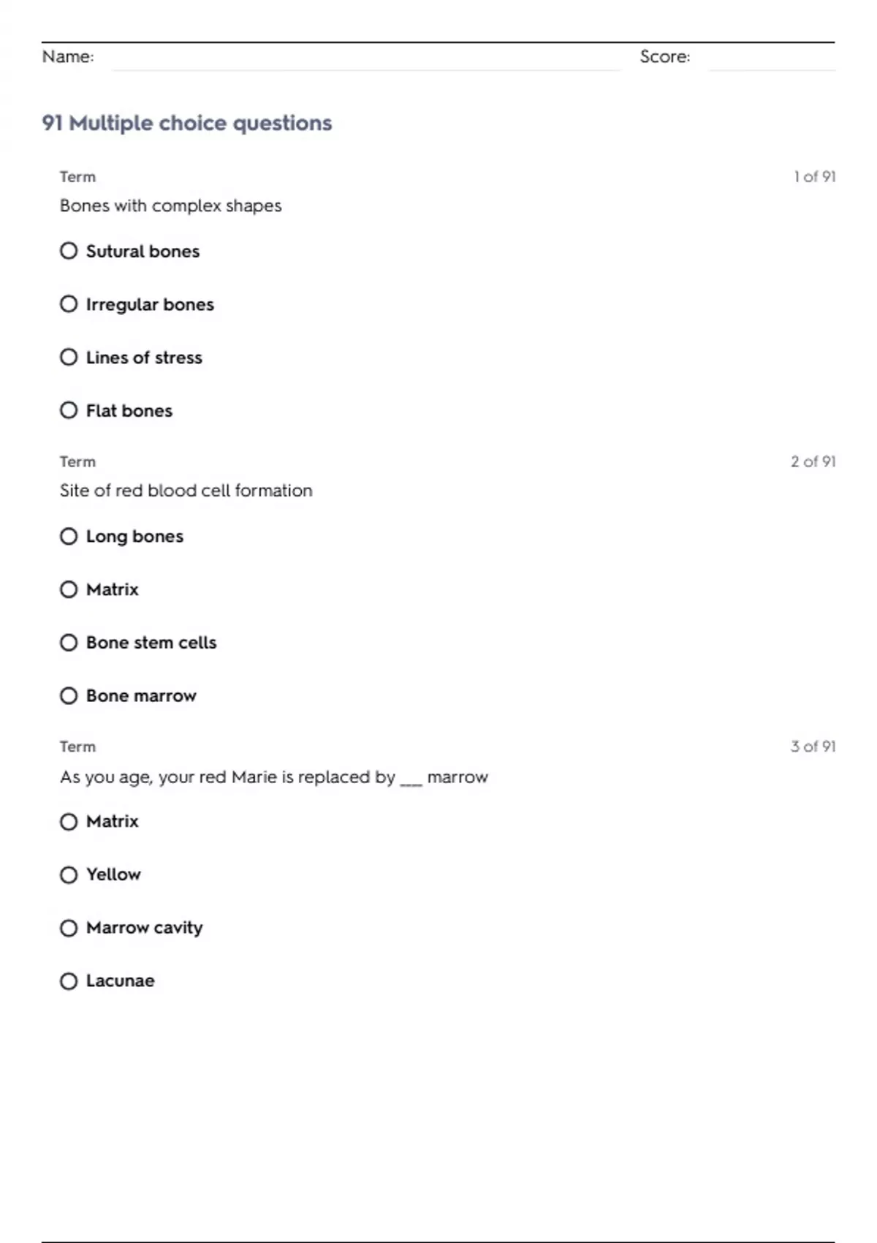Click the Site of red blood cell formation text
The image size is (877, 1243).
[x=186, y=491]
